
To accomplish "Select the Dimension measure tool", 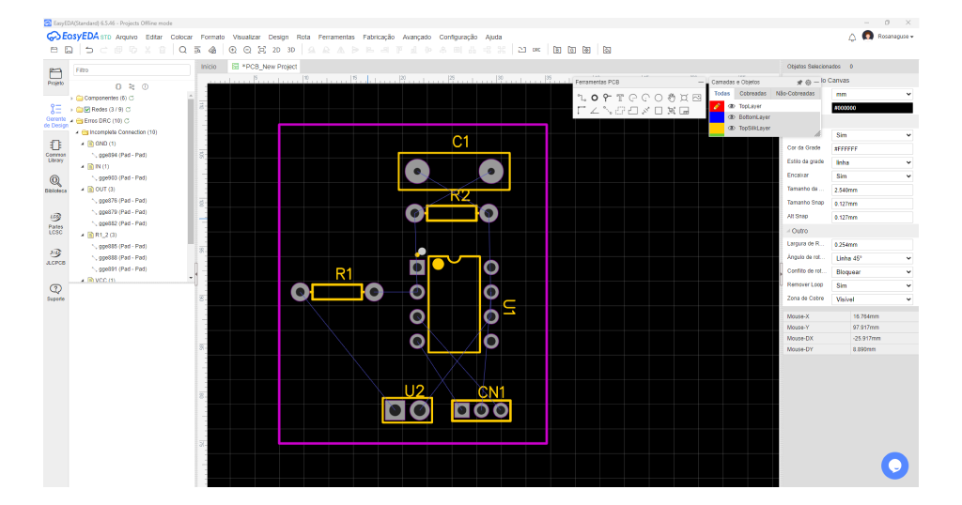I will tap(645, 111).
